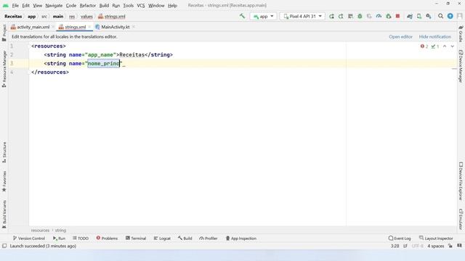
Task: Click the values breadcrumb folder
Action: point(86,17)
